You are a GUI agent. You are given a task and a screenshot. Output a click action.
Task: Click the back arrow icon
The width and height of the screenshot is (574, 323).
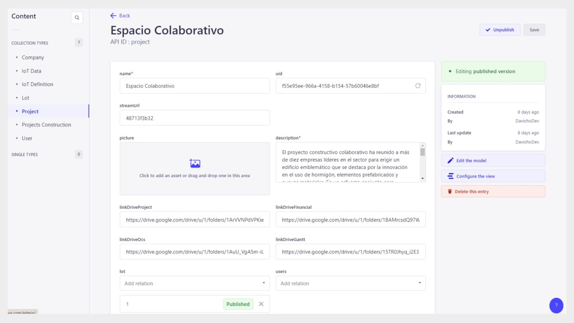point(113,16)
